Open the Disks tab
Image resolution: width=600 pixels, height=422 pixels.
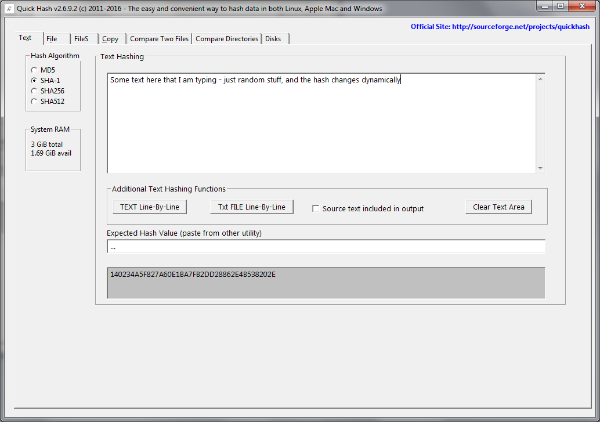(x=273, y=39)
